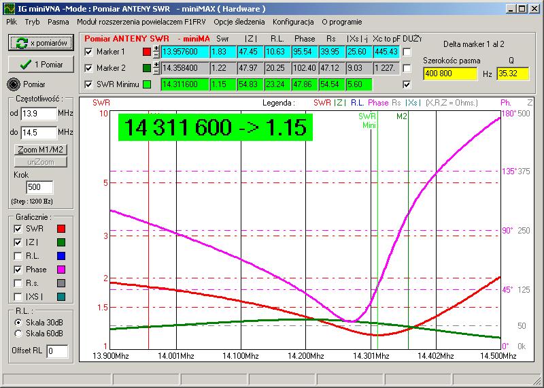Disable the Marker 1 checkbox
544x388 pixels.
coord(88,52)
